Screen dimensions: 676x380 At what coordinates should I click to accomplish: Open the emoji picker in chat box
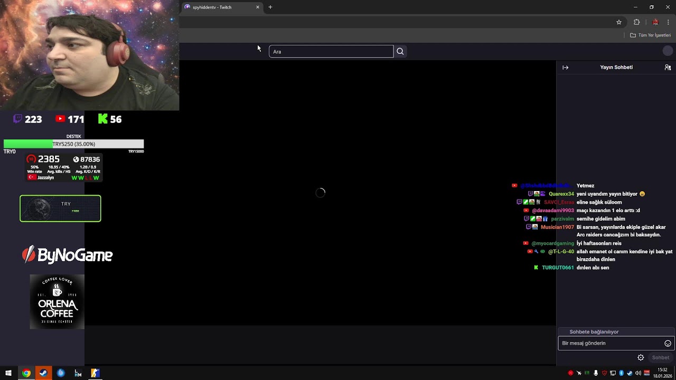click(x=668, y=343)
